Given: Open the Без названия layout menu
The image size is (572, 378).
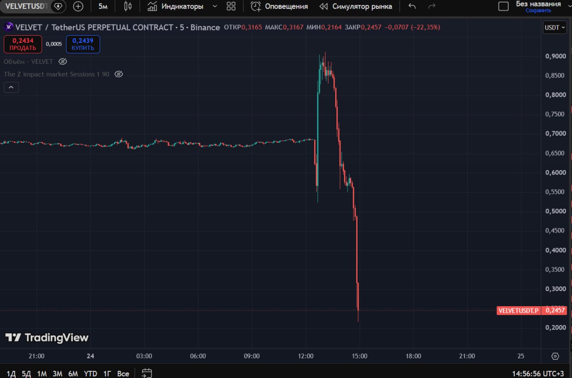Looking at the screenshot, I should tap(538, 4).
